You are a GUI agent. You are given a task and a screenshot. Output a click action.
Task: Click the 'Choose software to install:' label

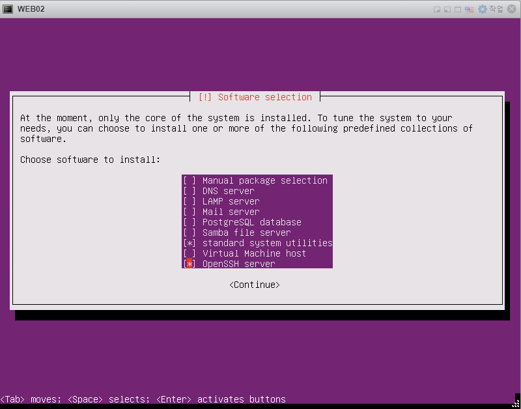[90, 160]
